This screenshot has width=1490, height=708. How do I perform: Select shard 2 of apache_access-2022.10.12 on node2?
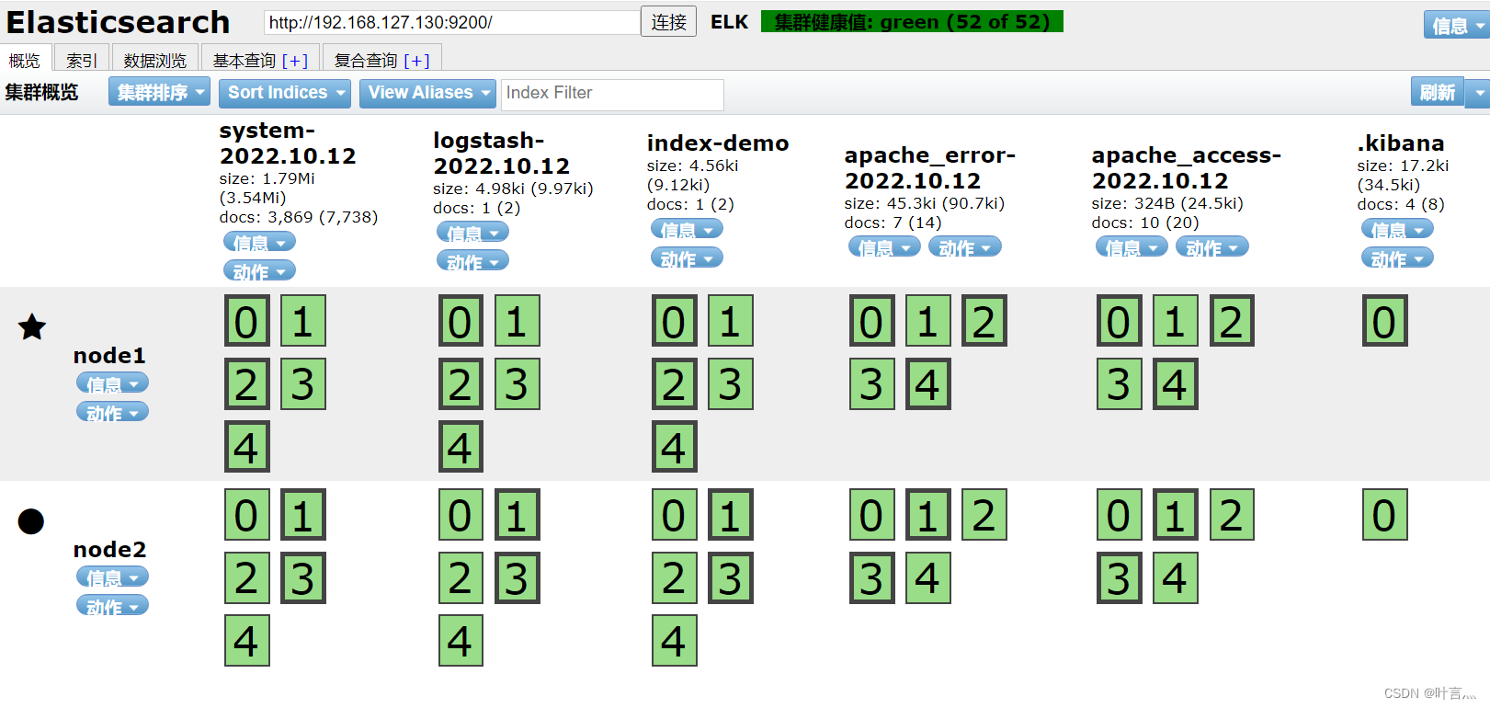pyautogui.click(x=1232, y=515)
